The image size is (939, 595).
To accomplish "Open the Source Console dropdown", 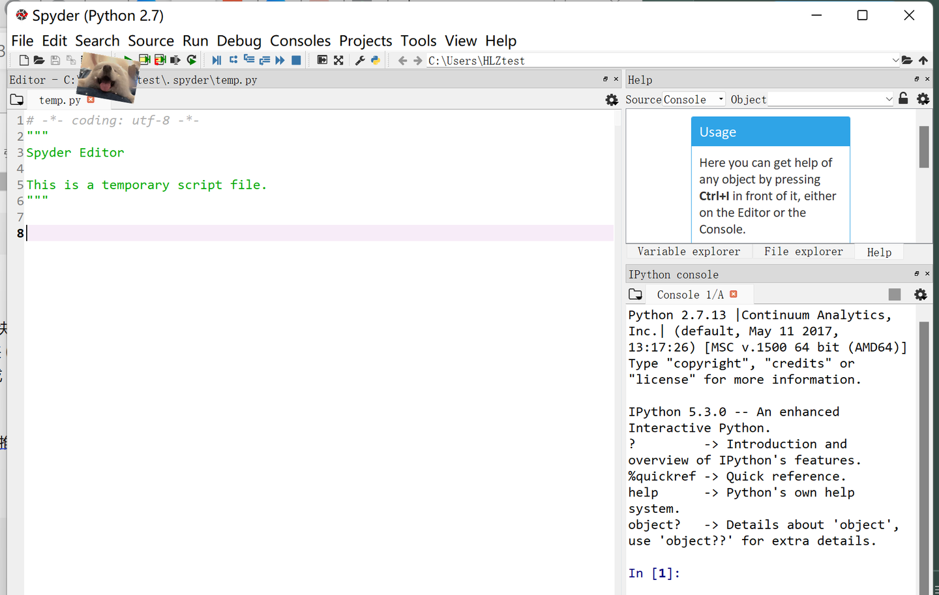I will [x=694, y=100].
